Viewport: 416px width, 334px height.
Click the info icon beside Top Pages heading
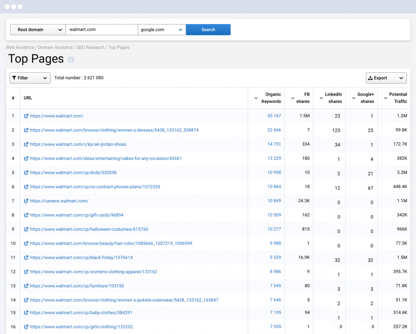[x=71, y=59]
